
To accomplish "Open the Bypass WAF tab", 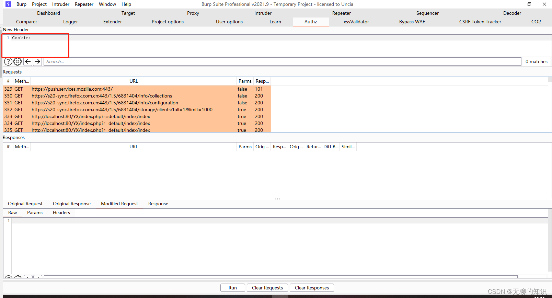I will tap(412, 22).
